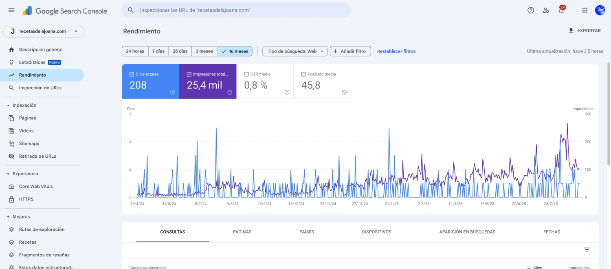Open users and permissions icon

click(546, 10)
